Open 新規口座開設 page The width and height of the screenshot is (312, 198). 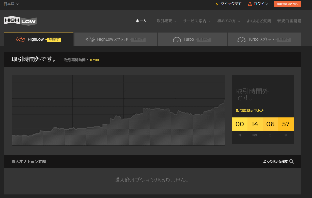pos(289,21)
